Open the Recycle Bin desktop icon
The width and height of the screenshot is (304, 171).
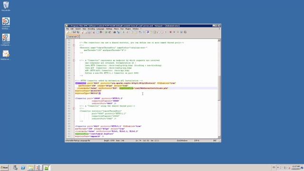click(x=6, y=6)
